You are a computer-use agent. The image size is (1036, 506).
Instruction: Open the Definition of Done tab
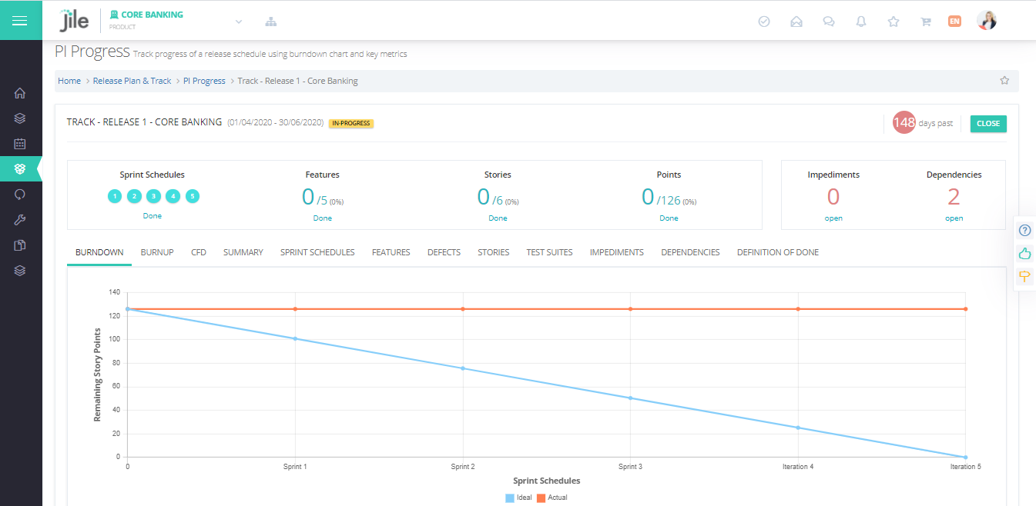pyautogui.click(x=778, y=252)
